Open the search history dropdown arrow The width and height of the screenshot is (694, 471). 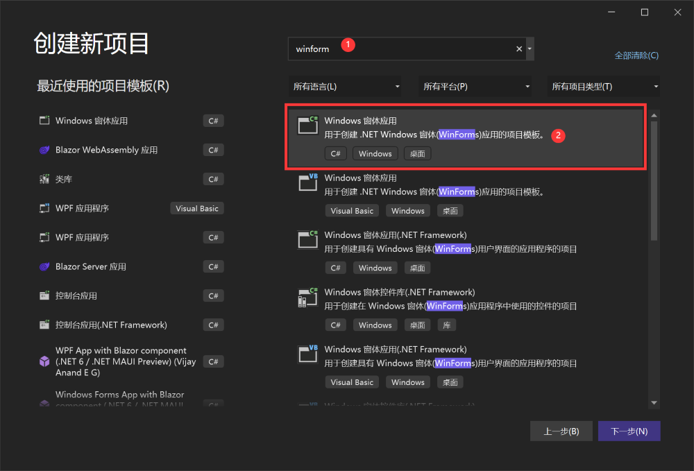pos(530,49)
